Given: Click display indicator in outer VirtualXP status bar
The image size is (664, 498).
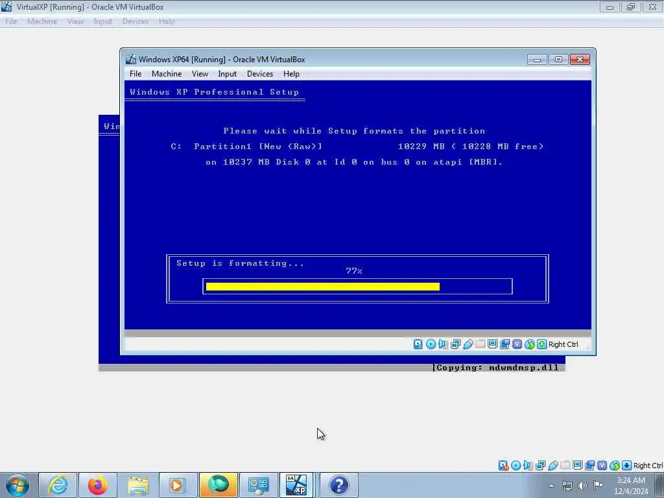Looking at the screenshot, I should click(577, 466).
